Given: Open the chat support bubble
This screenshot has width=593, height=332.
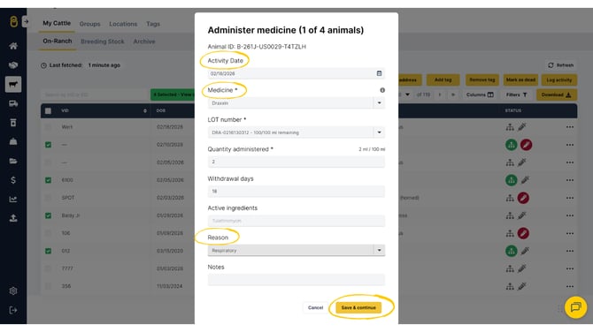Looking at the screenshot, I should tap(575, 307).
